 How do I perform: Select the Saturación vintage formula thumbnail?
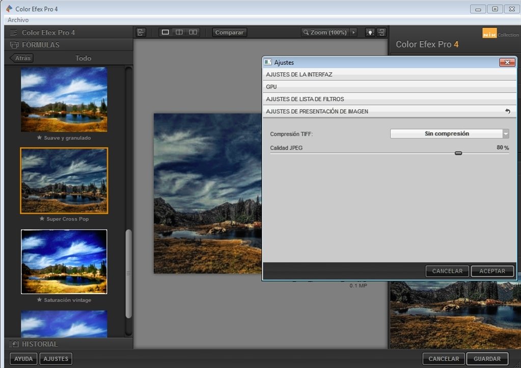click(64, 261)
